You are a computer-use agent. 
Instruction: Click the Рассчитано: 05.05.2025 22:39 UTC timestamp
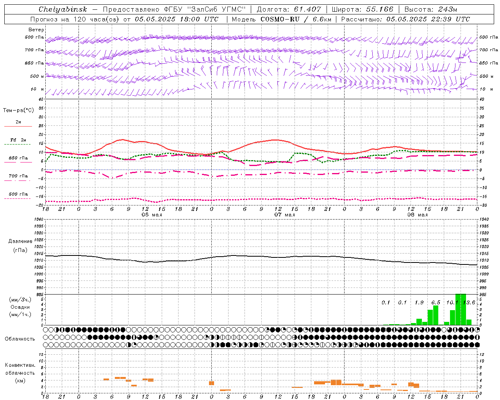click(405, 19)
